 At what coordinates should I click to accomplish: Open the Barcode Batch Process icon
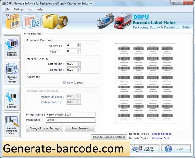click(x=12, y=73)
